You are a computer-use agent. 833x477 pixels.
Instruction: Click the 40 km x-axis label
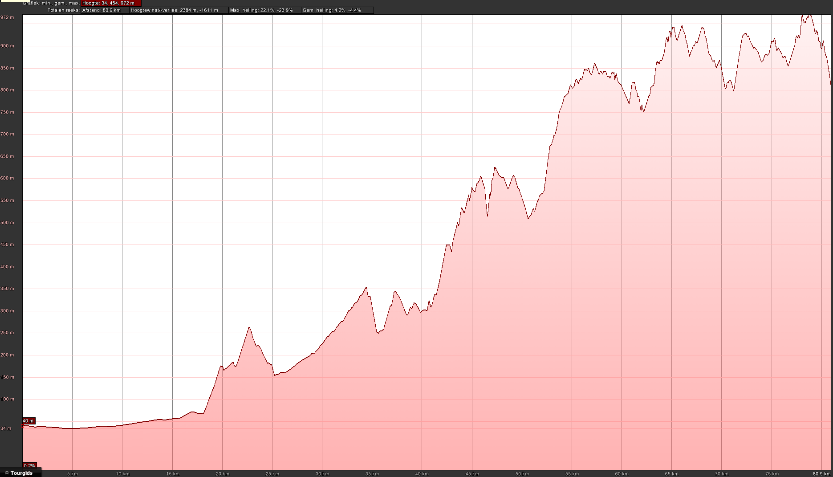pyautogui.click(x=422, y=473)
